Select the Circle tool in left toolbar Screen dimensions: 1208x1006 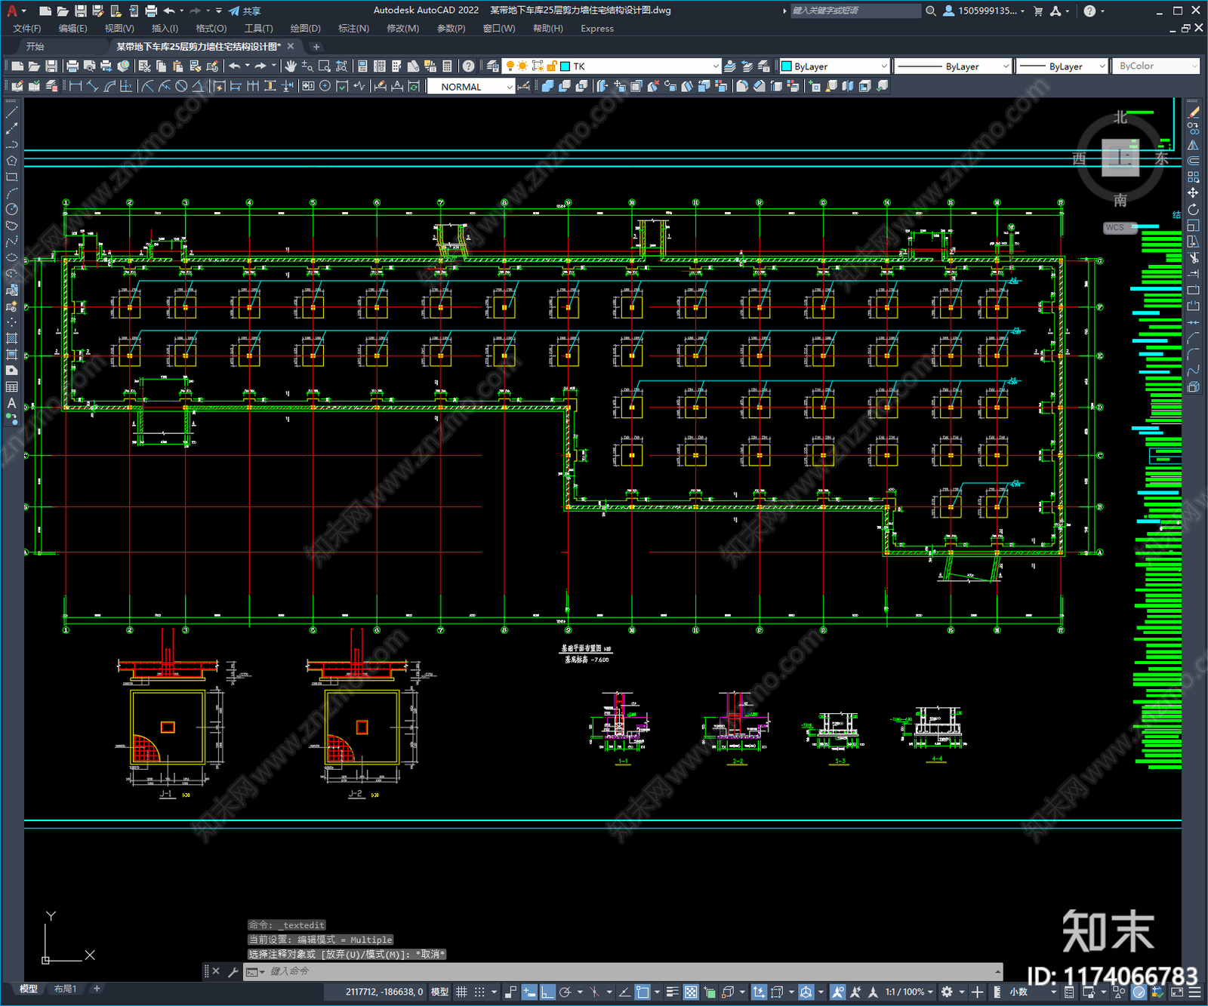pos(11,209)
